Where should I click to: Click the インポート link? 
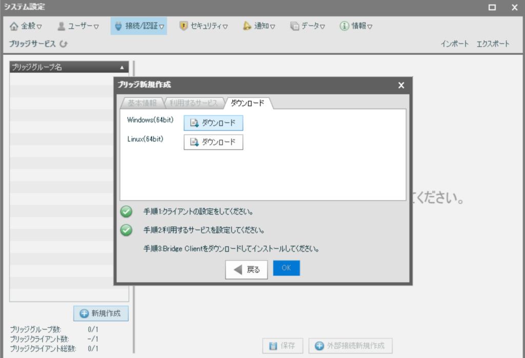pyautogui.click(x=454, y=44)
